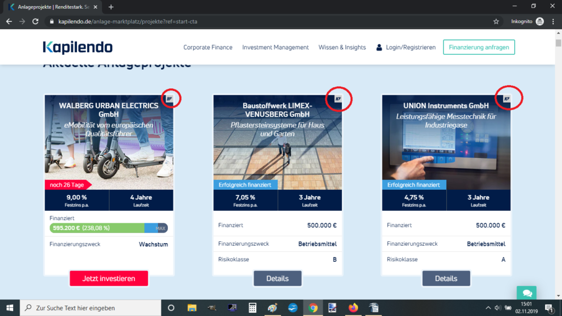Reload the page
This screenshot has height=316, width=562.
click(x=35, y=21)
